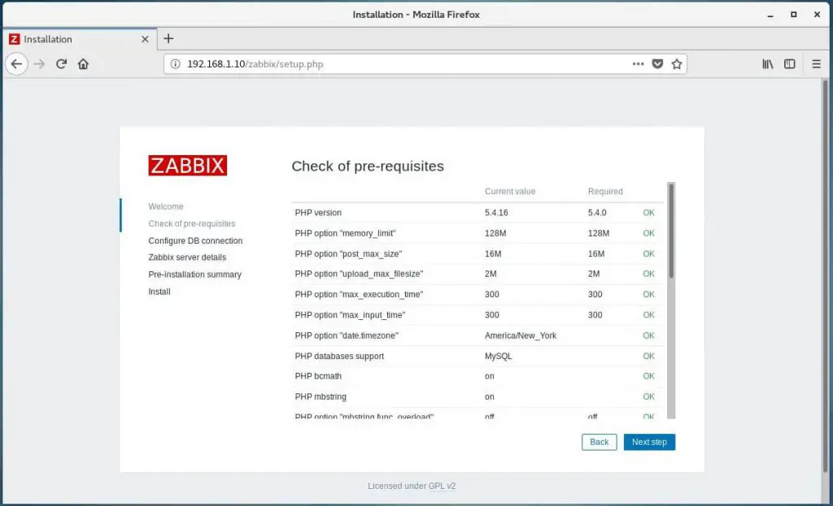Click the PHP version row label

tap(318, 213)
